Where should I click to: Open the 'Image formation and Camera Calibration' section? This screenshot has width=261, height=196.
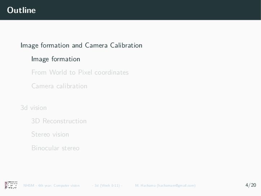(x=81, y=45)
